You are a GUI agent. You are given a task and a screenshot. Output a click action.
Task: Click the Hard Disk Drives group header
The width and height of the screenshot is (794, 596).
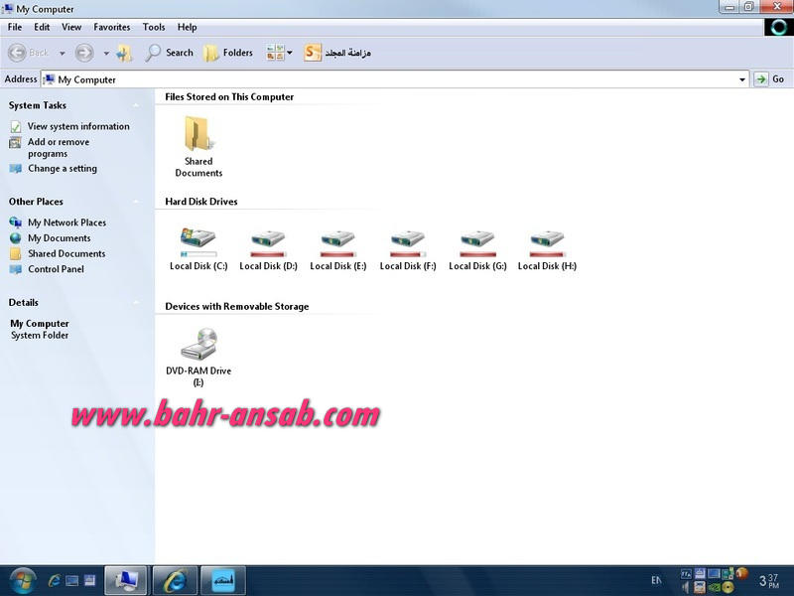201,202
